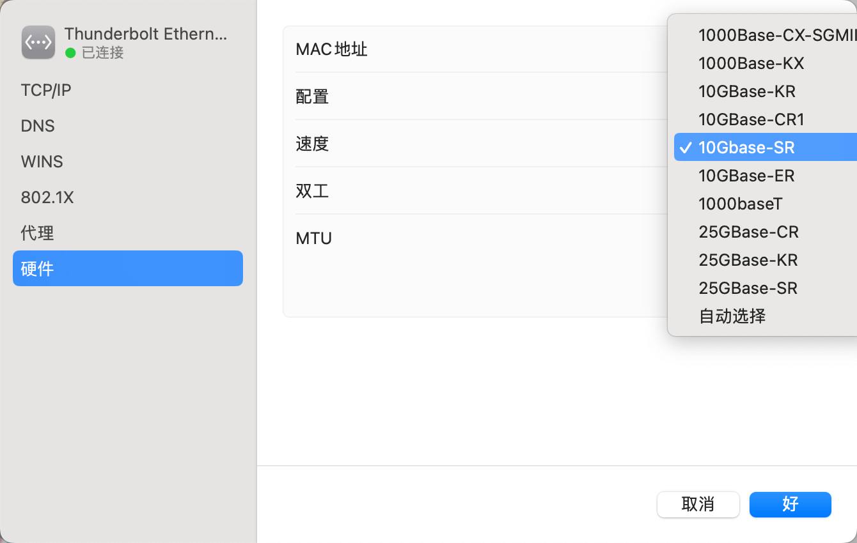Image resolution: width=857 pixels, height=543 pixels.
Task: Select the 802.1X sidebar item
Action: point(47,197)
